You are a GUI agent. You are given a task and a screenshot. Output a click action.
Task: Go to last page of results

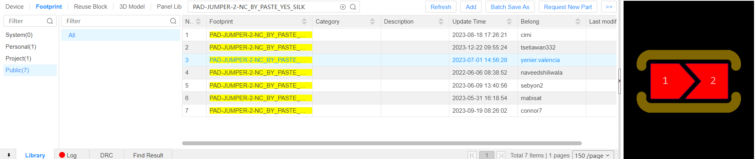click(x=501, y=155)
